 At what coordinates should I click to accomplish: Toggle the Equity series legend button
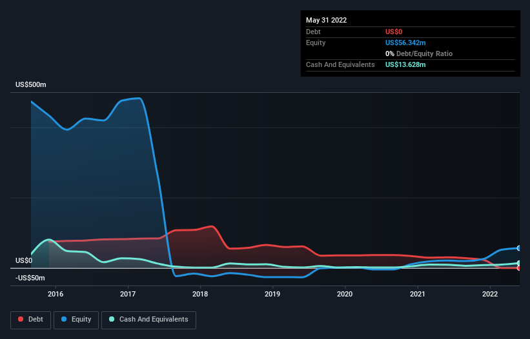pyautogui.click(x=76, y=320)
